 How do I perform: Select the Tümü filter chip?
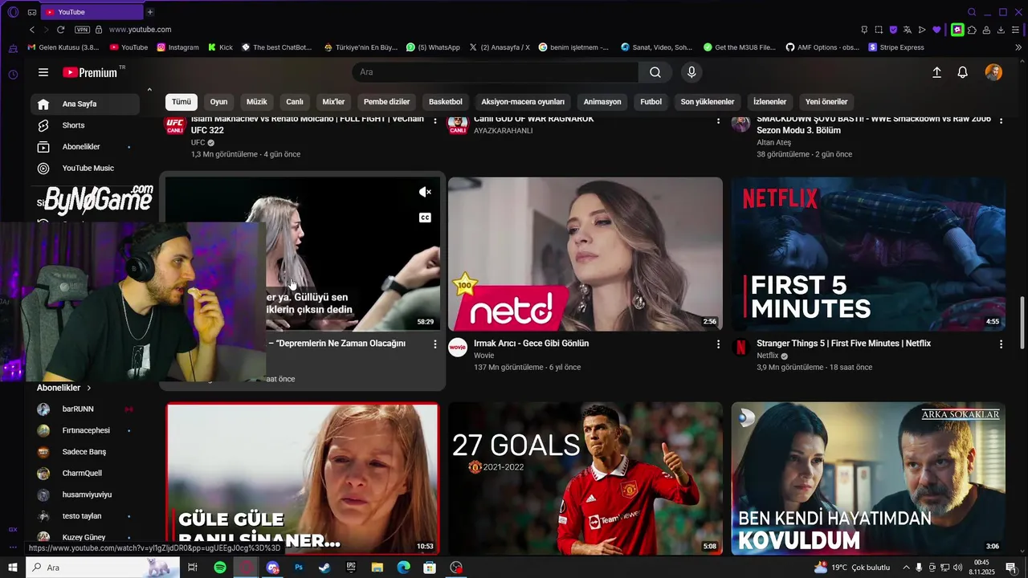click(182, 102)
